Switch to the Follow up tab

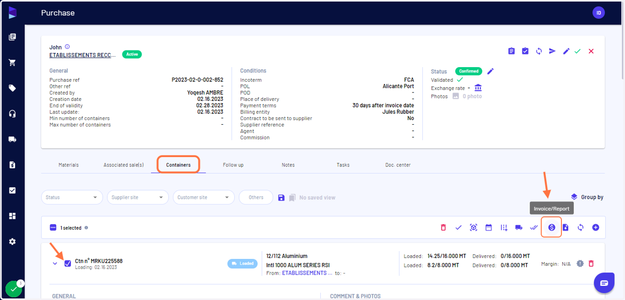[233, 165]
